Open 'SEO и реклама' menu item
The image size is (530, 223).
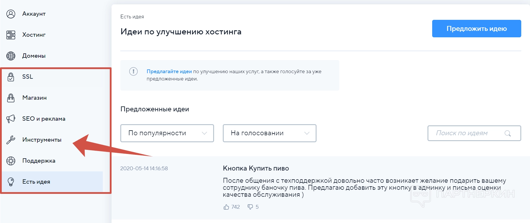[x=44, y=119]
